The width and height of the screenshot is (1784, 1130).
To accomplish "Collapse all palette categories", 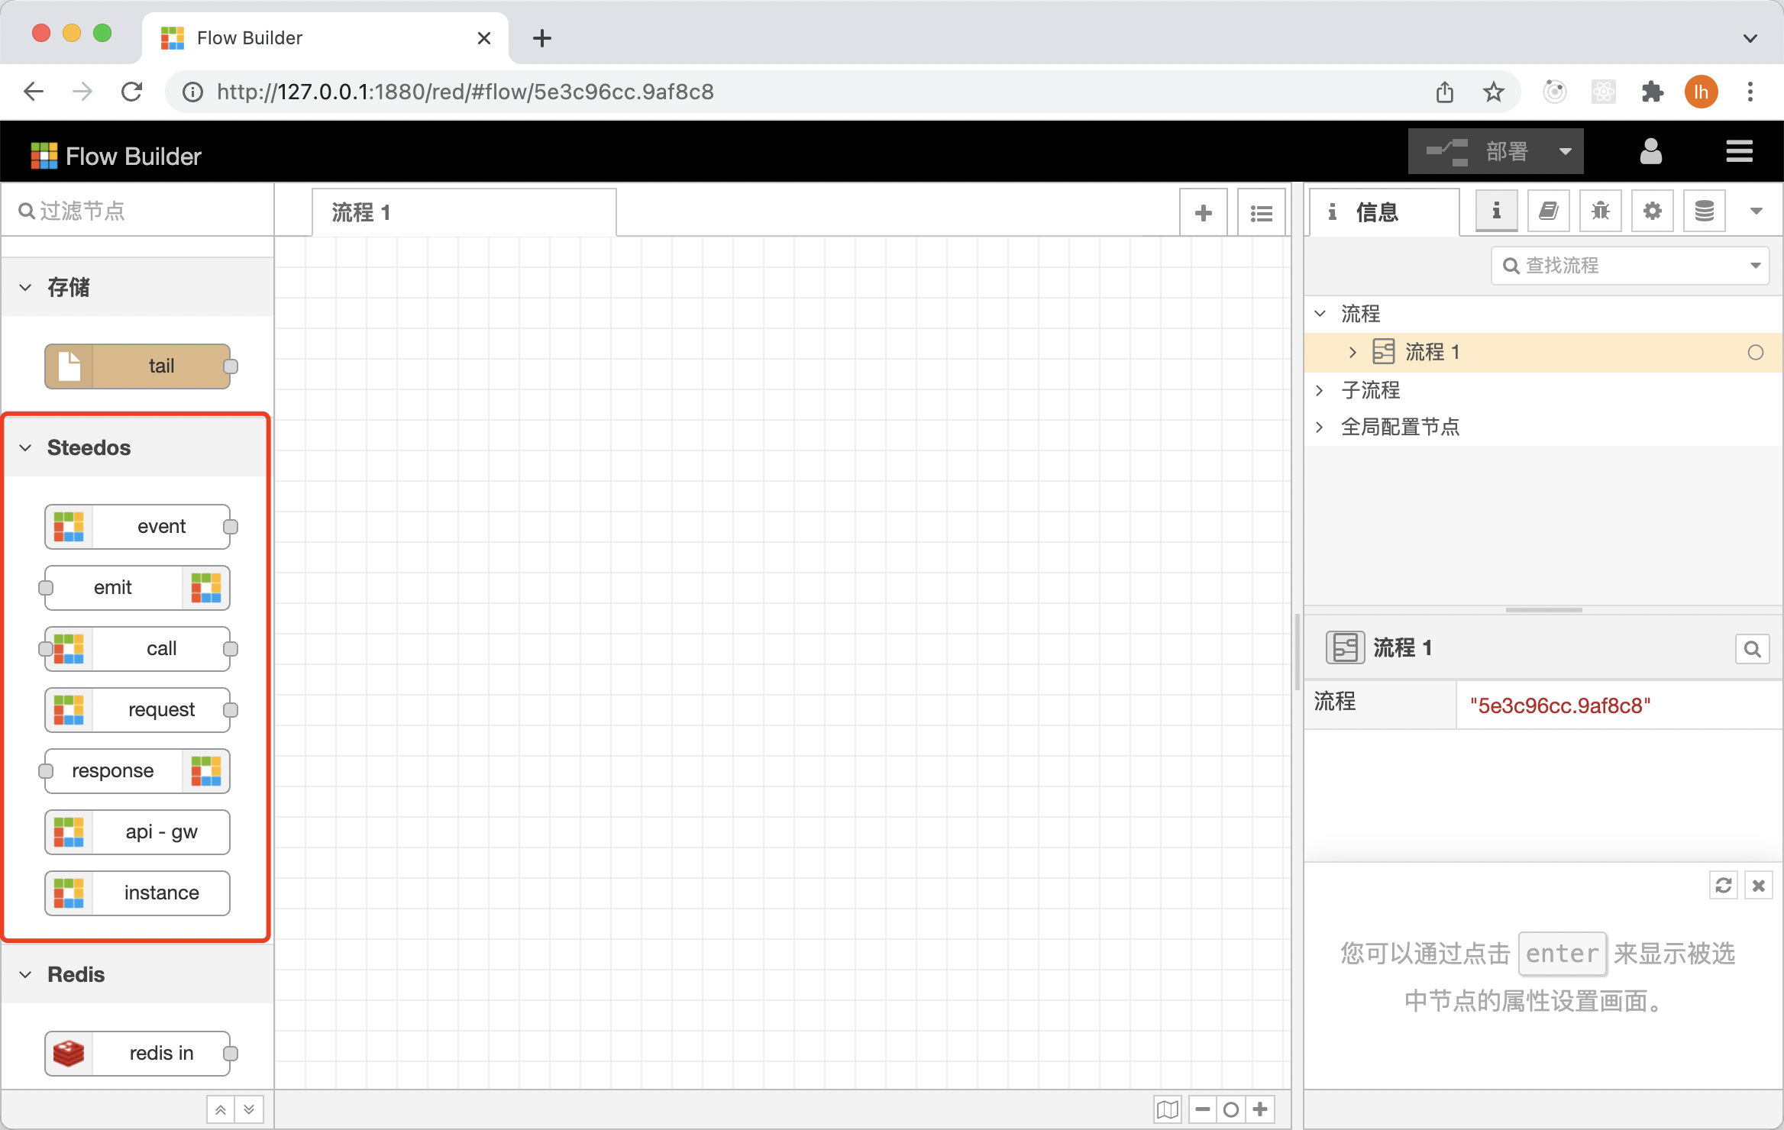I will 221,1109.
